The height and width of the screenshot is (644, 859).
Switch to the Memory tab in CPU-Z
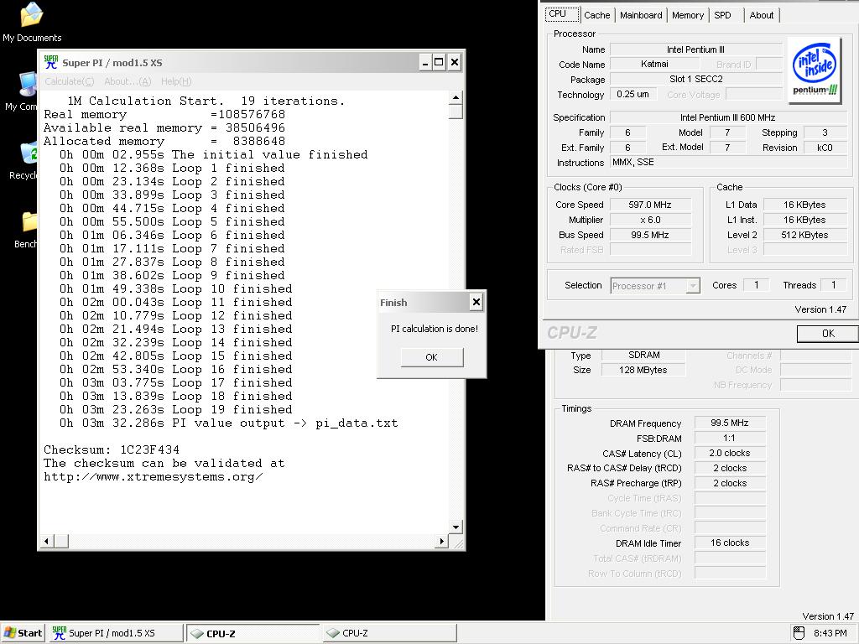point(688,15)
